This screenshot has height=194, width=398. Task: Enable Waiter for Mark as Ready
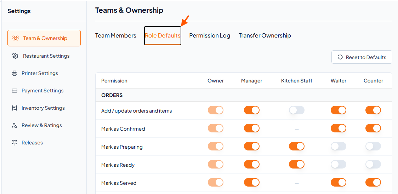(x=339, y=164)
